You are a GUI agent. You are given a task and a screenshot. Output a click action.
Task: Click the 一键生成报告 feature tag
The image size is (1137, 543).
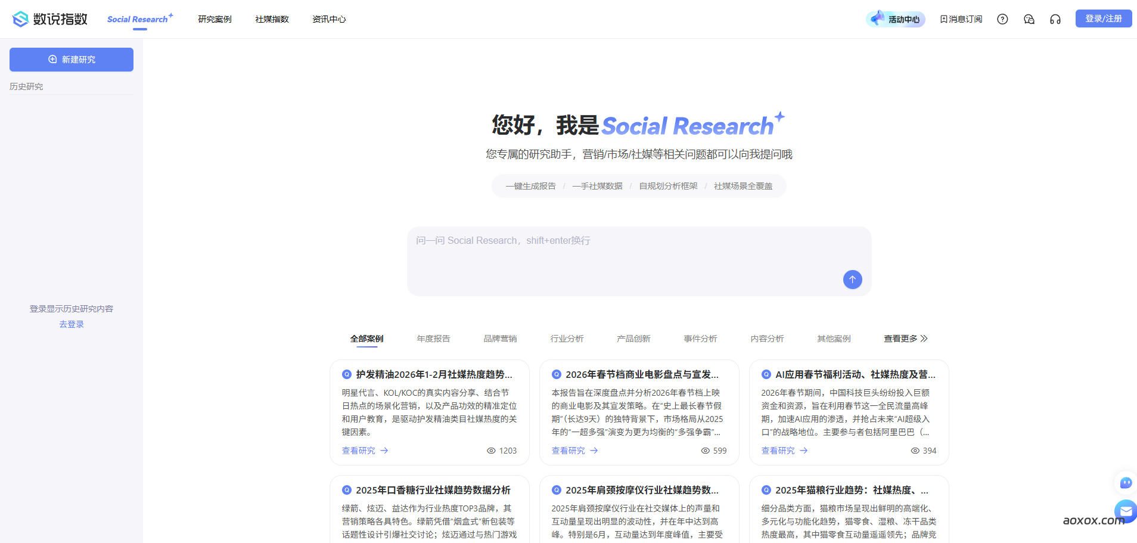[x=530, y=186]
